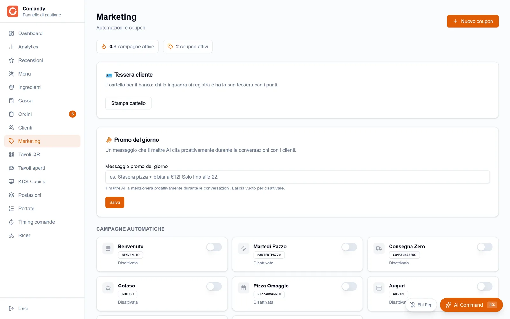The width and height of the screenshot is (510, 319).
Task: Click the Dashboard grid icon in sidebar
Action: click(x=11, y=33)
